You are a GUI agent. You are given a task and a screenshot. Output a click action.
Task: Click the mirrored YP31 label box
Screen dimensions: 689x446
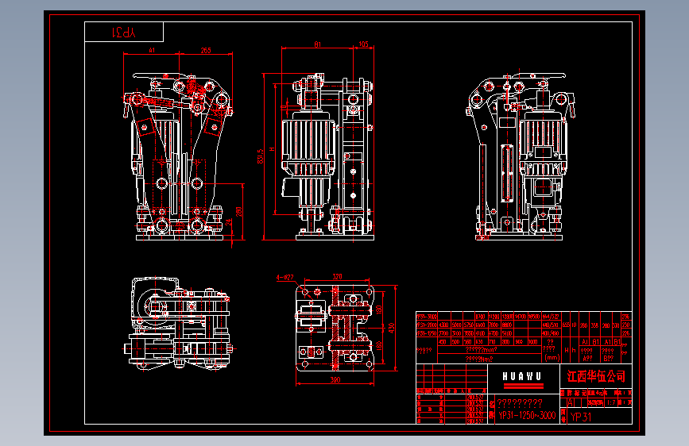[x=124, y=32]
